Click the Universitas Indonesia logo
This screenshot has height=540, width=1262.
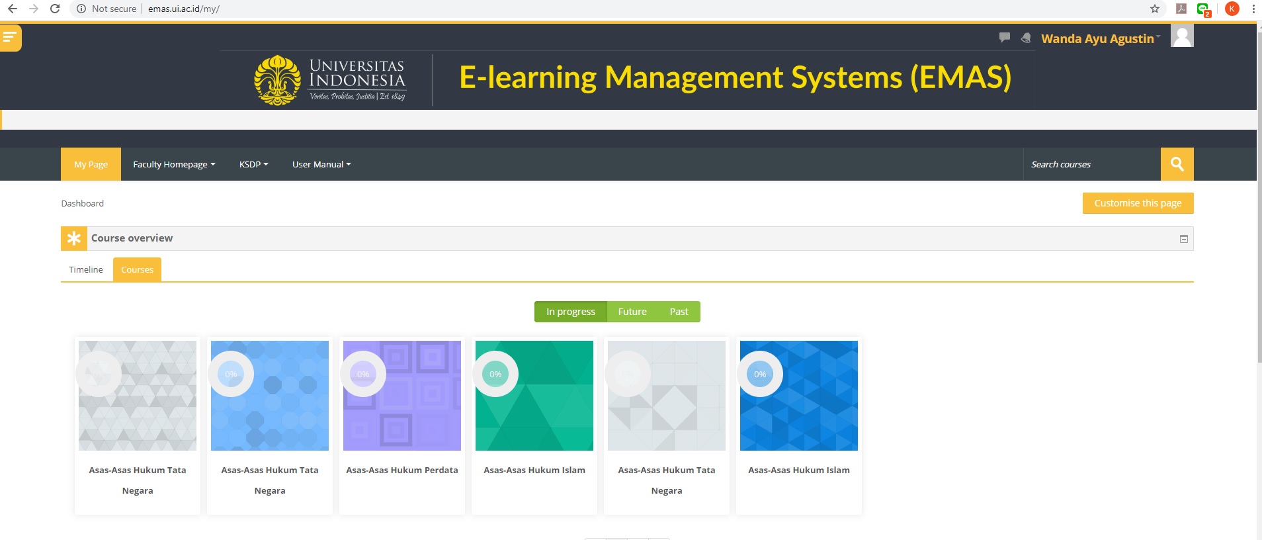coord(331,80)
